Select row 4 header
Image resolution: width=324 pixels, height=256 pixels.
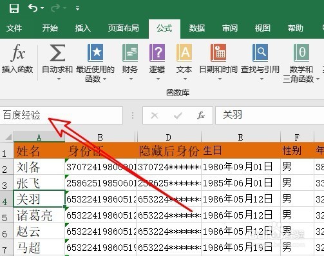click(x=7, y=199)
